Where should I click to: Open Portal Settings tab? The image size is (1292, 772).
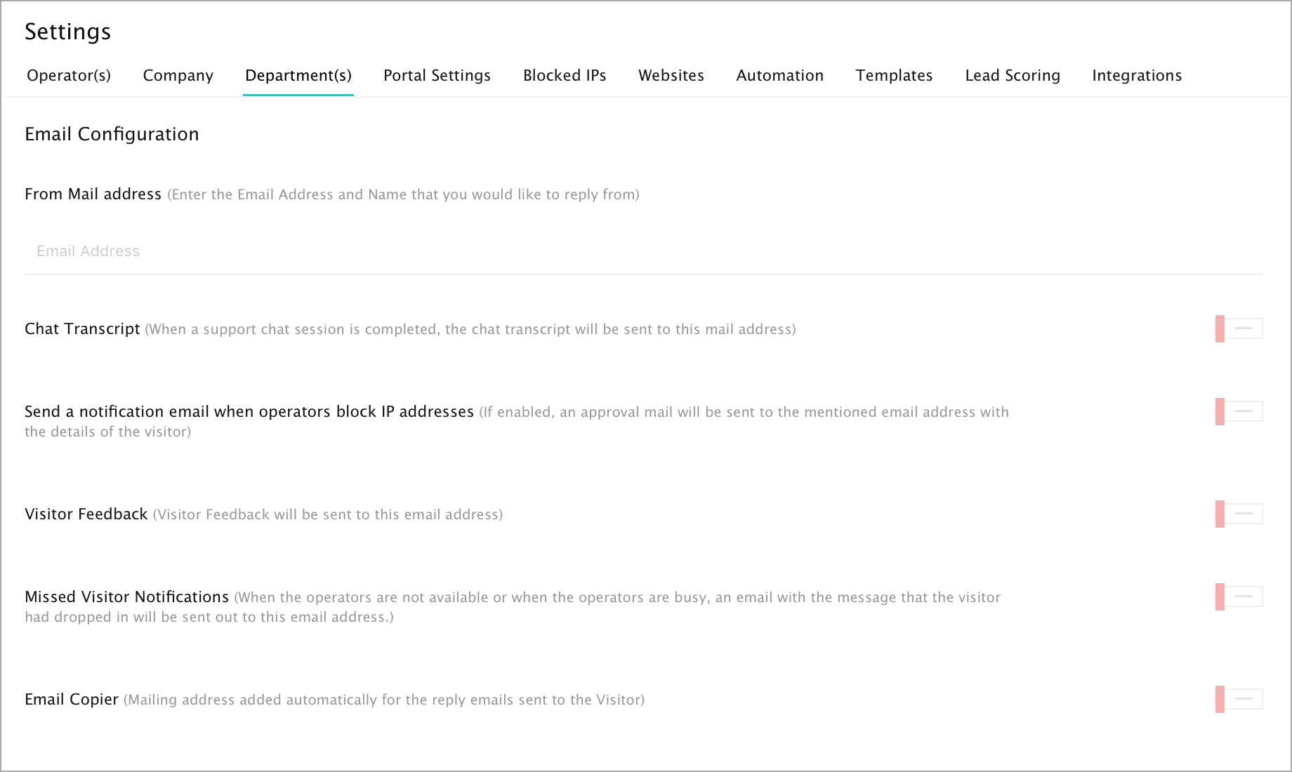click(437, 75)
